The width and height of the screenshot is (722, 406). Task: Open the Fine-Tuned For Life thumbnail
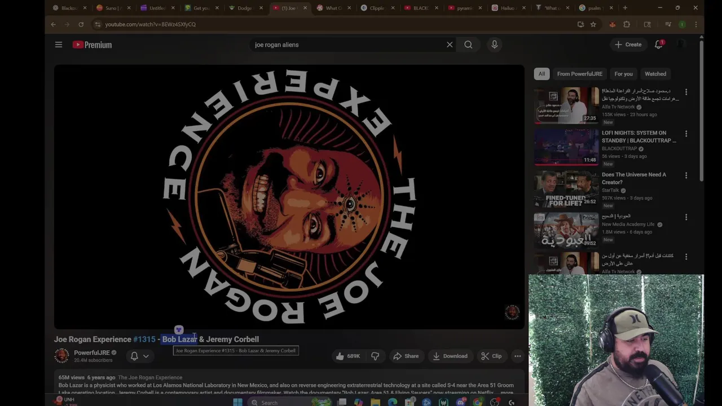click(566, 189)
